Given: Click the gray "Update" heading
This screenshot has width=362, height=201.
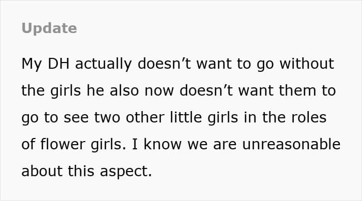Looking at the screenshot, I should coord(49,28).
